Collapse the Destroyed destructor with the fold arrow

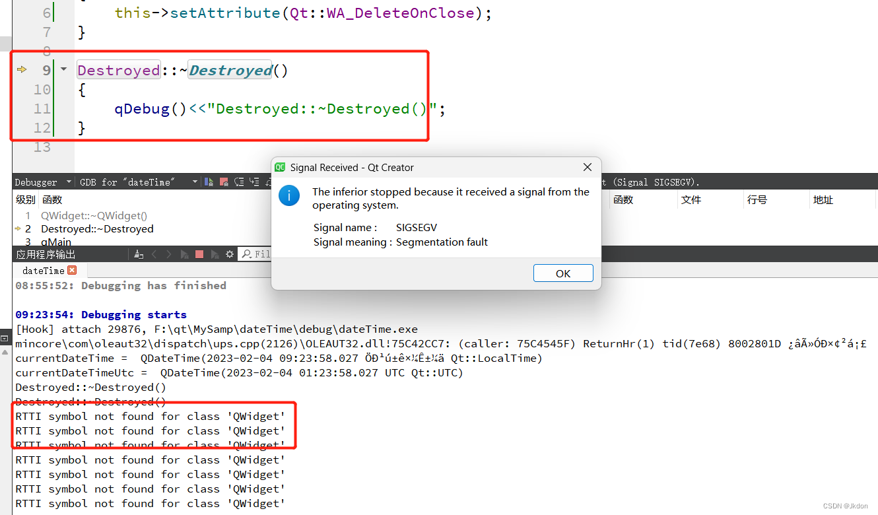[x=63, y=69]
